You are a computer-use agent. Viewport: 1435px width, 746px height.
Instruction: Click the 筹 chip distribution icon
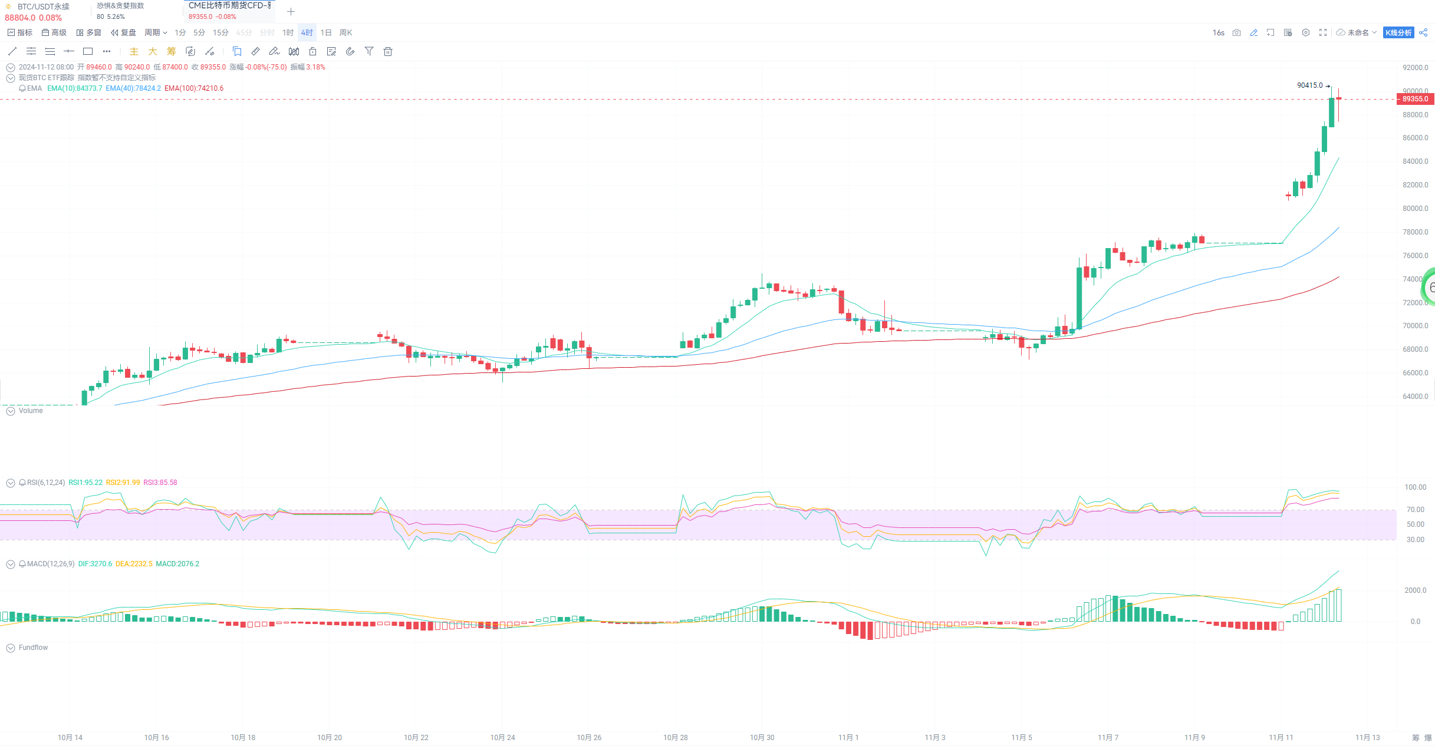click(172, 51)
